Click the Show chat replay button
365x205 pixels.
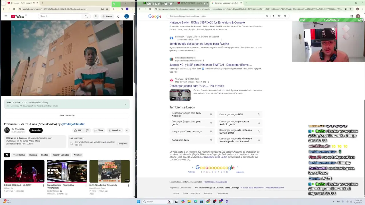67,116
